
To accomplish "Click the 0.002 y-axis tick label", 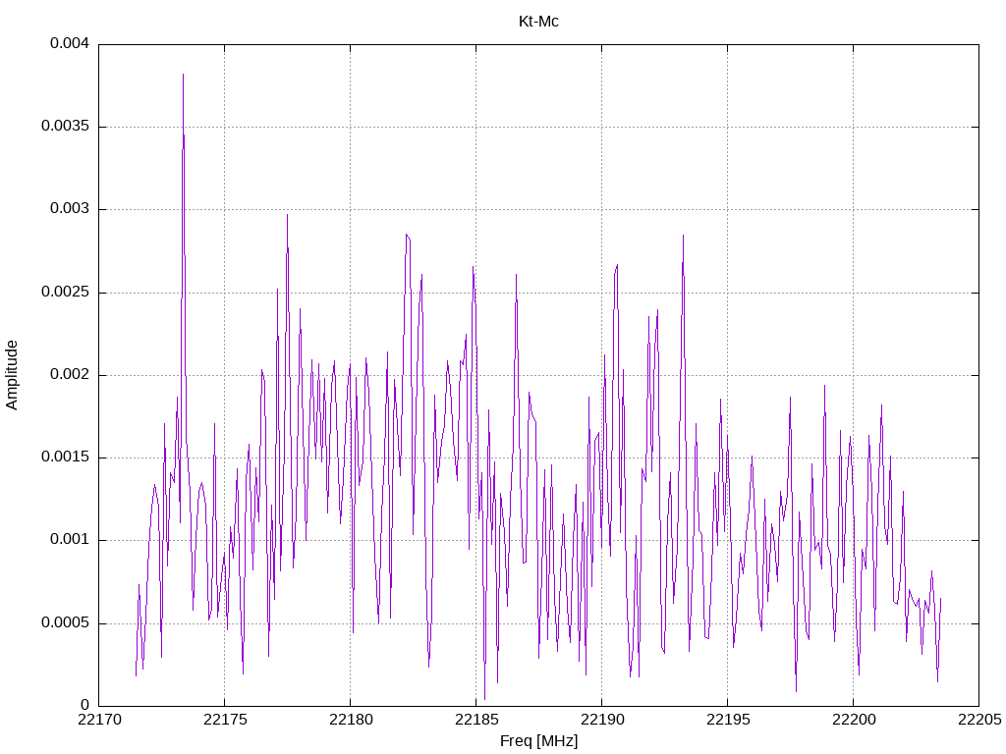I will pos(69,374).
